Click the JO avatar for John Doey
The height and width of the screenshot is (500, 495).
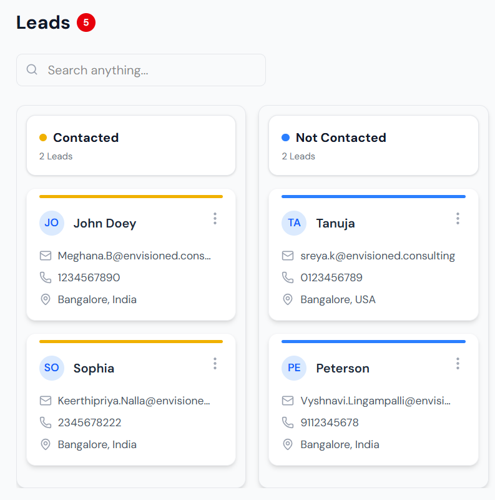(x=52, y=223)
